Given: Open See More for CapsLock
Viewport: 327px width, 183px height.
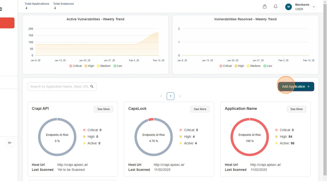Looking at the screenshot, I should [x=200, y=109].
